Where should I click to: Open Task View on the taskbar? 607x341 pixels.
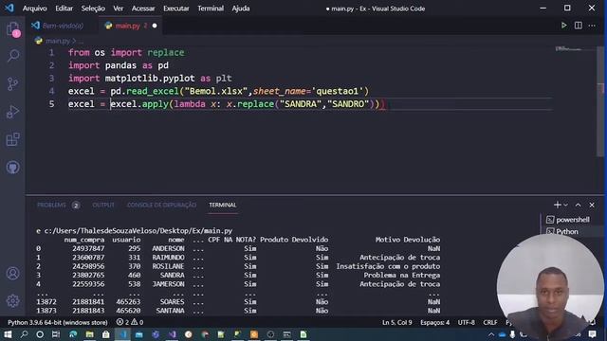coord(56,334)
